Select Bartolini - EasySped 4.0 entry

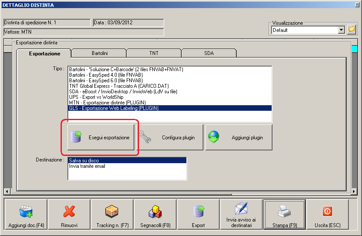coord(170,75)
